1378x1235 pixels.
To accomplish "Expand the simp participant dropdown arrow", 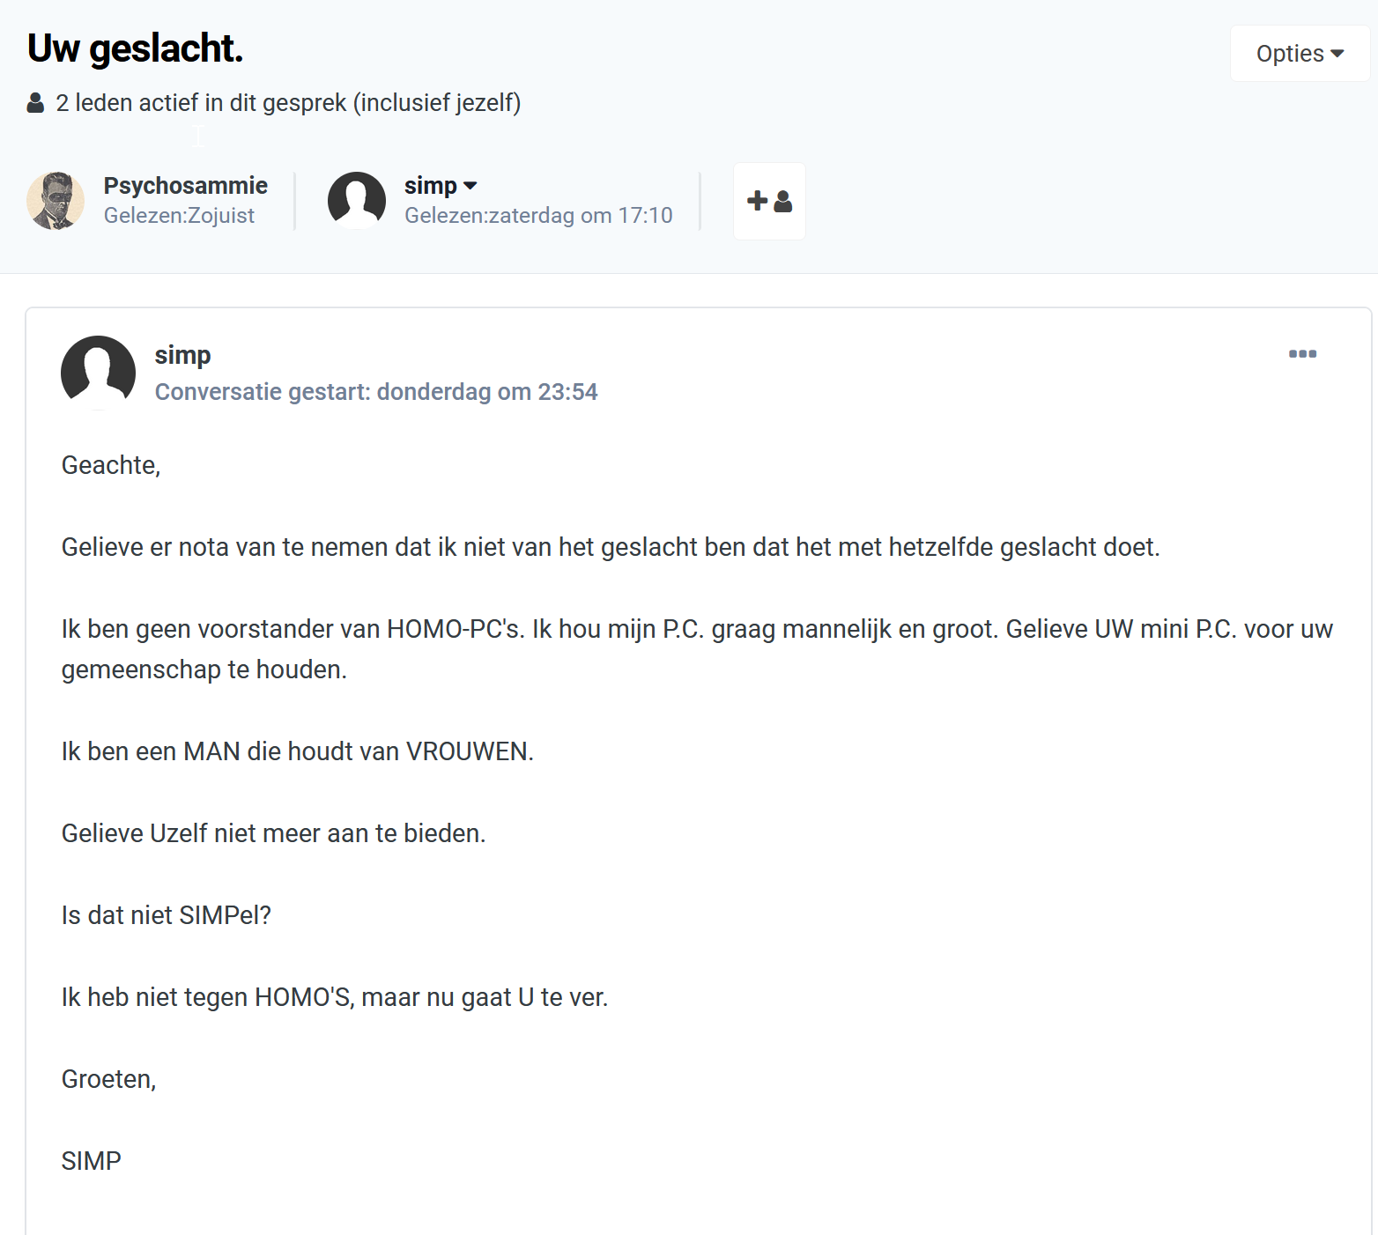I will click(x=470, y=186).
